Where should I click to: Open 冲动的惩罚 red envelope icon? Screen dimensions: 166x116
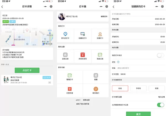pyautogui.click(x=82, y=55)
